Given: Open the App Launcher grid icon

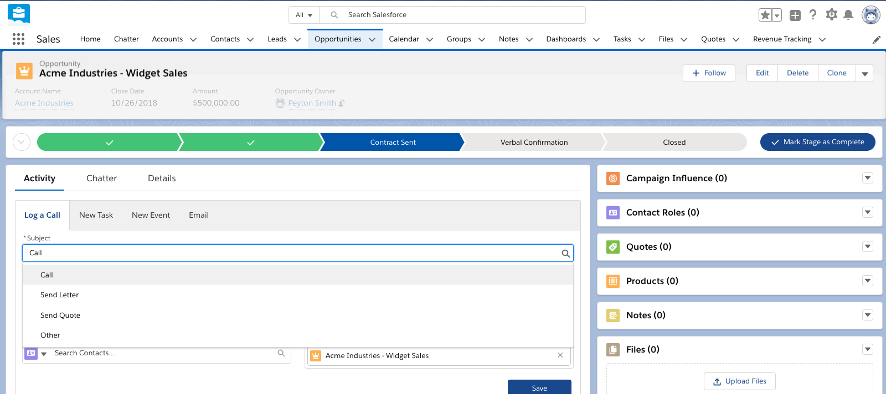Looking at the screenshot, I should pyautogui.click(x=18, y=39).
